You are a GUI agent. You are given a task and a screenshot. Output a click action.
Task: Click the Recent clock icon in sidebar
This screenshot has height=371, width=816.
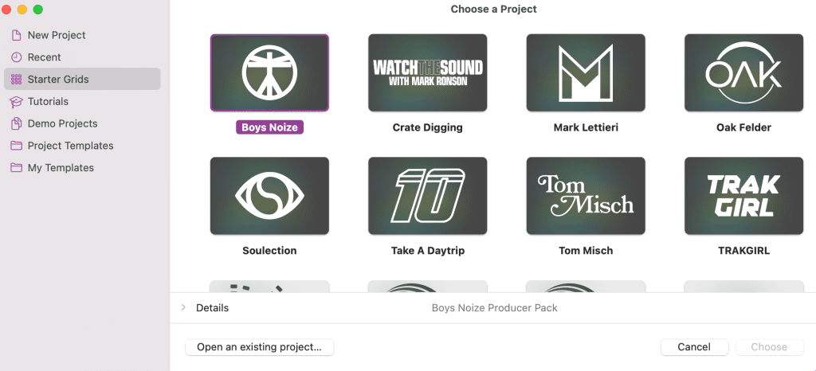point(17,57)
